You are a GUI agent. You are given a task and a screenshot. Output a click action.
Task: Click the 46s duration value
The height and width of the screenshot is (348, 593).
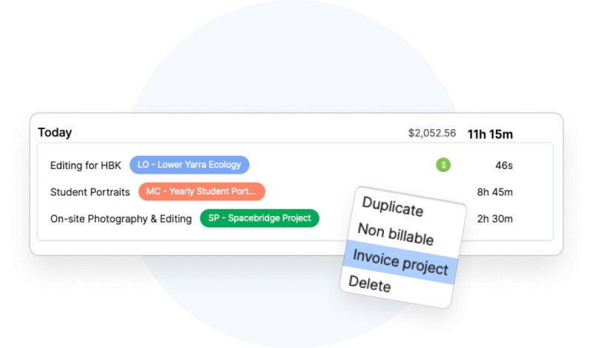pyautogui.click(x=503, y=165)
